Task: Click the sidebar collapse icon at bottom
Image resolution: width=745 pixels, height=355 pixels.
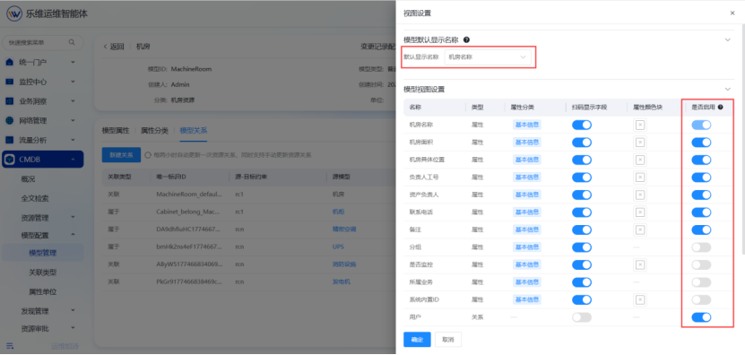Action: [10, 345]
